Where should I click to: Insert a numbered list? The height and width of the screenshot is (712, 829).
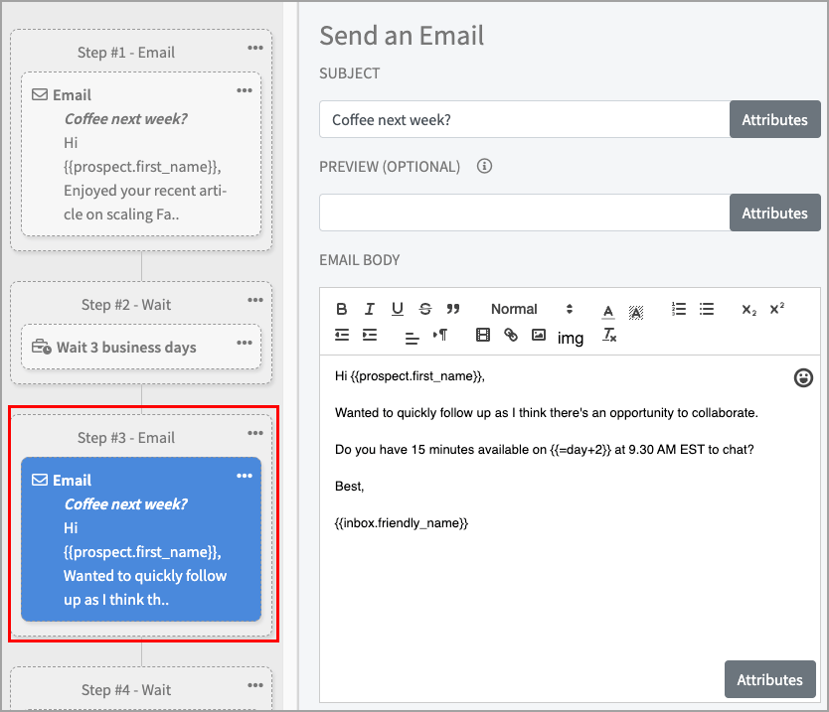point(679,309)
